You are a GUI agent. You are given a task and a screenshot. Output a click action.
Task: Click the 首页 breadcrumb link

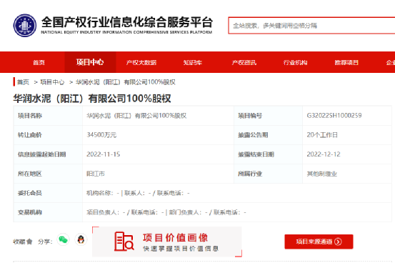point(23,82)
